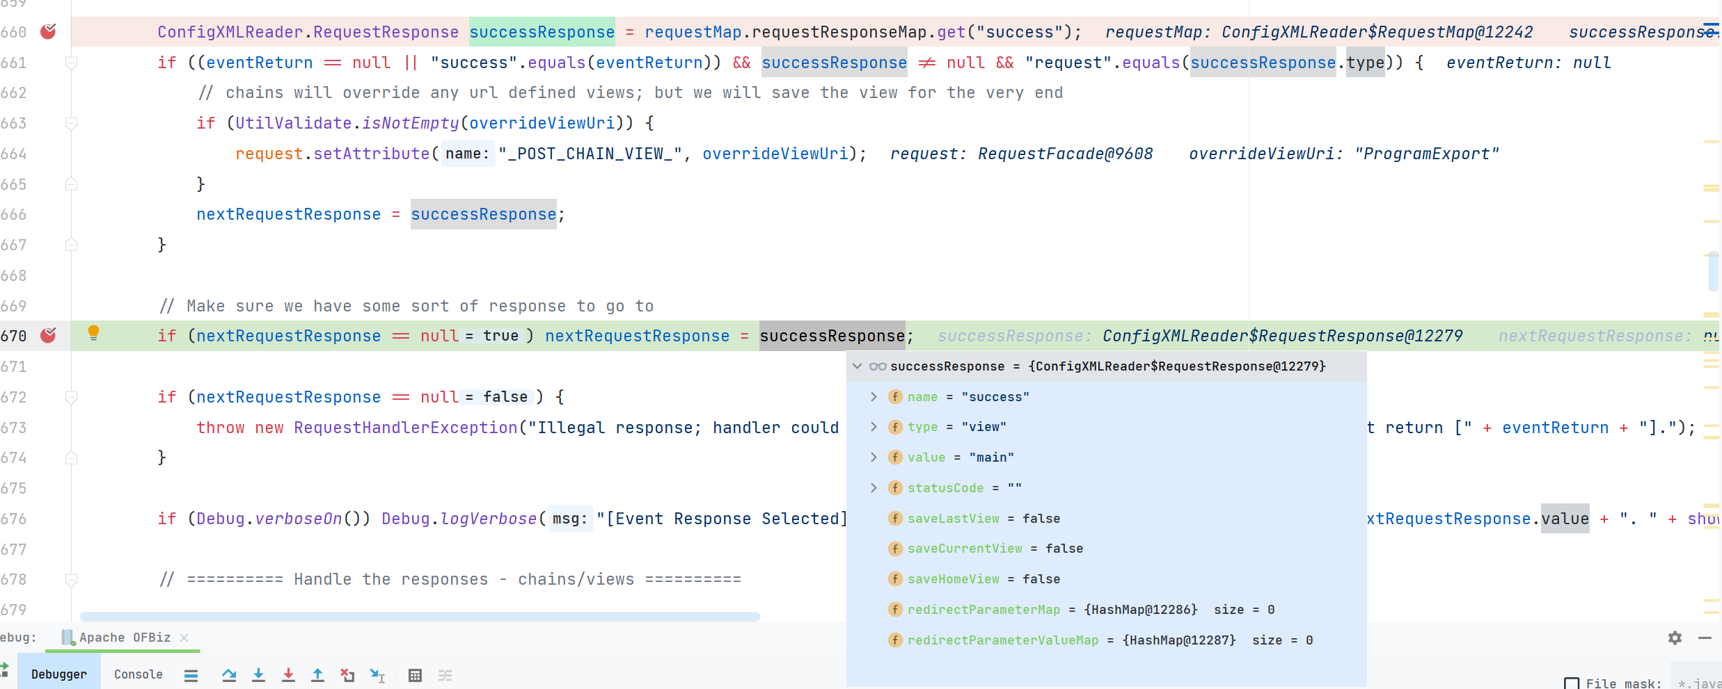The width and height of the screenshot is (1722, 689).
Task: Open the Evaluate Expression calculator icon
Action: click(415, 675)
